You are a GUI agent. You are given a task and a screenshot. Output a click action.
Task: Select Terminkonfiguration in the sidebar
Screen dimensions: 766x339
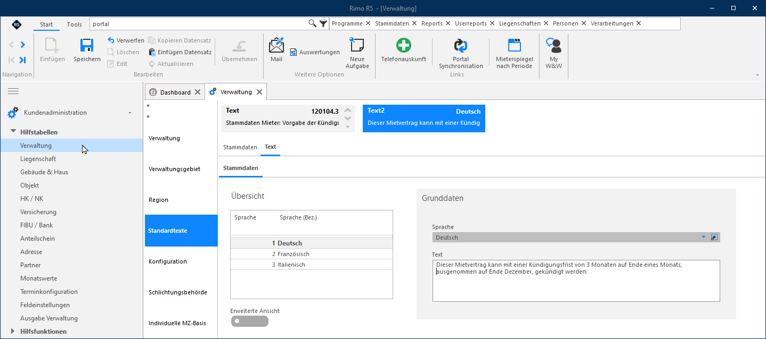[x=49, y=292]
